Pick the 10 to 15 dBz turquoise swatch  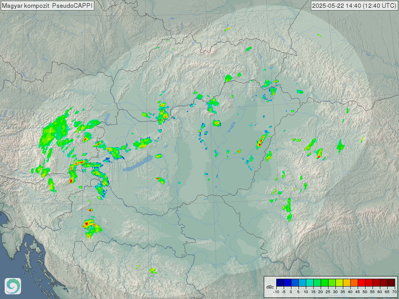310,283
